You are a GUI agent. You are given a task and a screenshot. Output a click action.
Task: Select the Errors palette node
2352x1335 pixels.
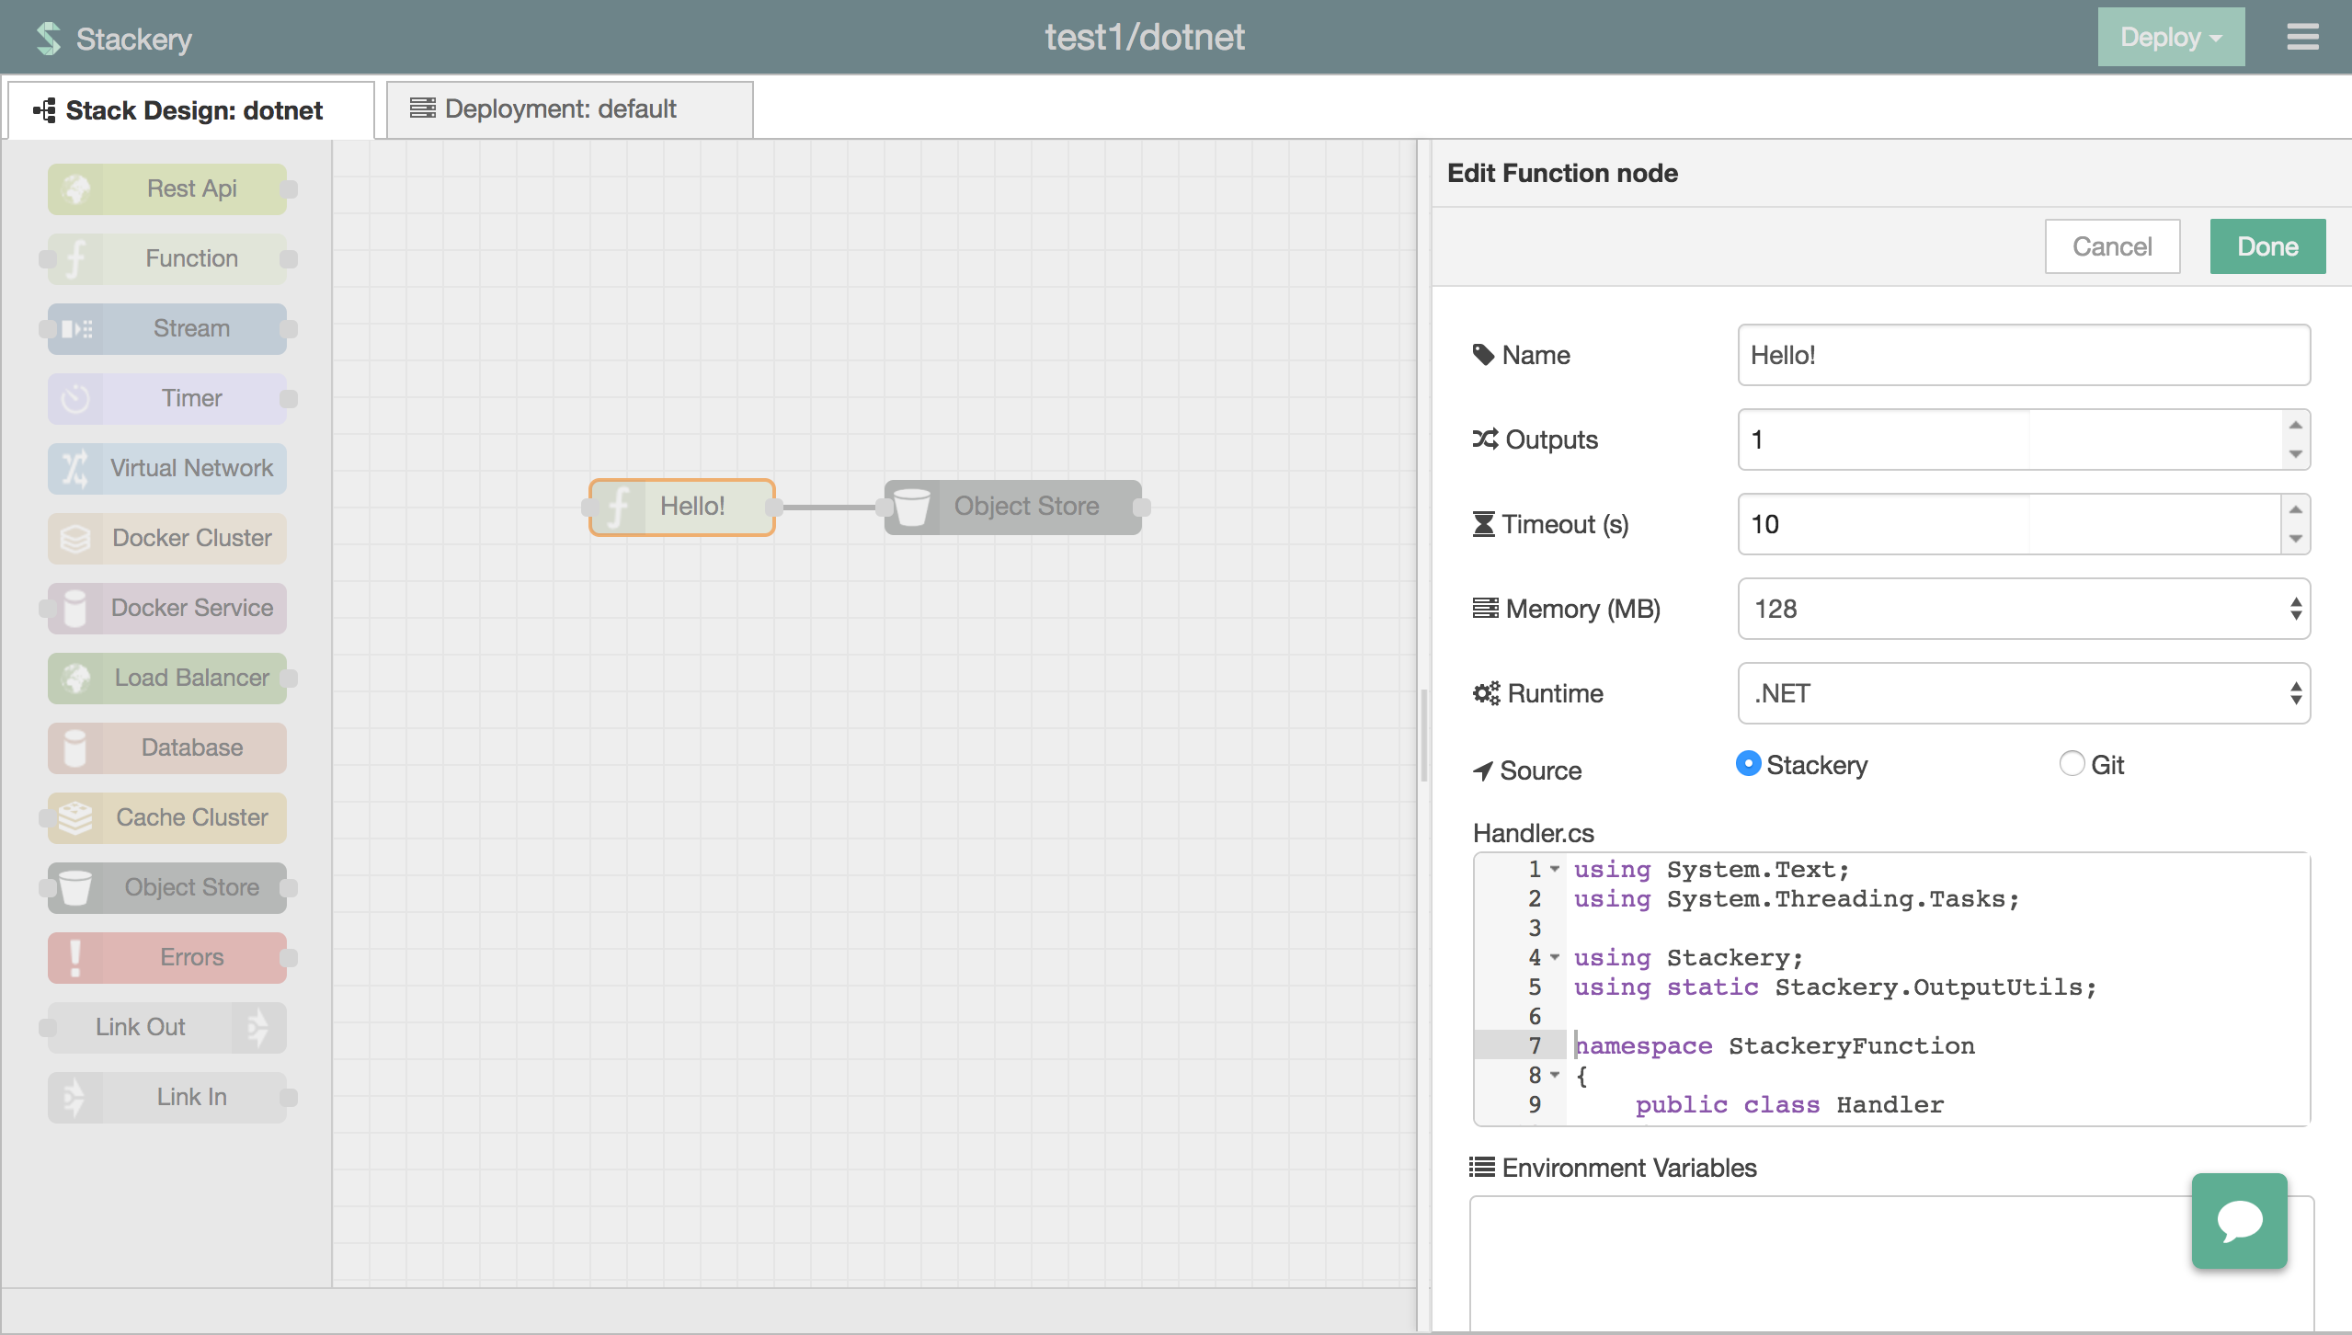[x=167, y=957]
